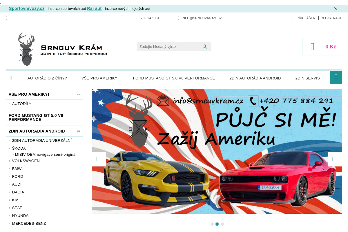
Task: Click the home icon in navigation bar
Action: (11, 78)
